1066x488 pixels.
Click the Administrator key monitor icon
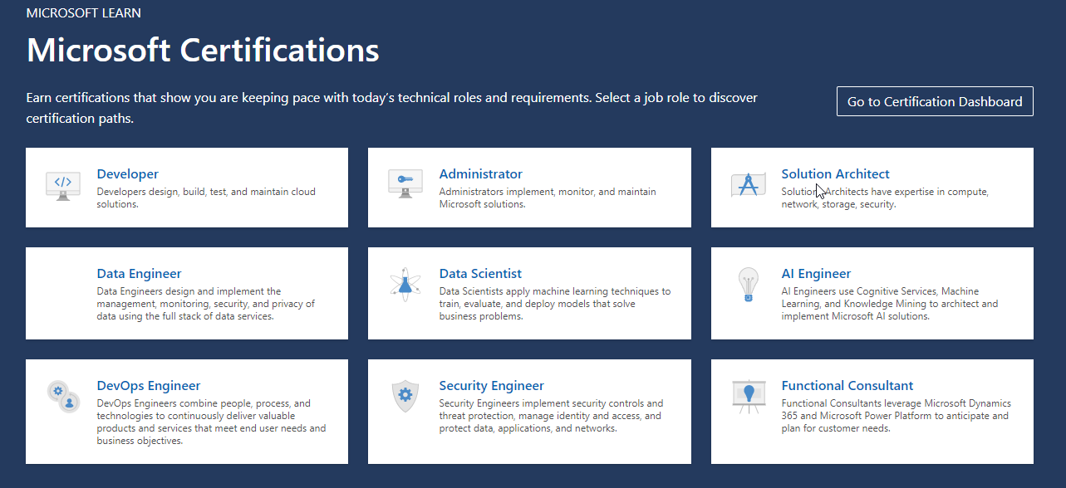405,184
